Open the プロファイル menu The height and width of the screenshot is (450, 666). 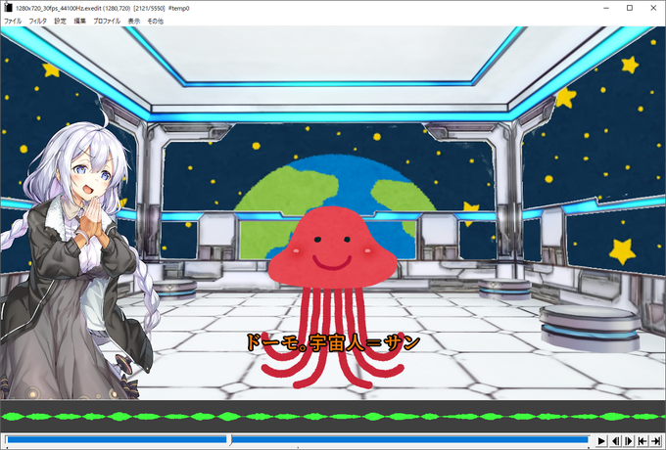(x=107, y=21)
